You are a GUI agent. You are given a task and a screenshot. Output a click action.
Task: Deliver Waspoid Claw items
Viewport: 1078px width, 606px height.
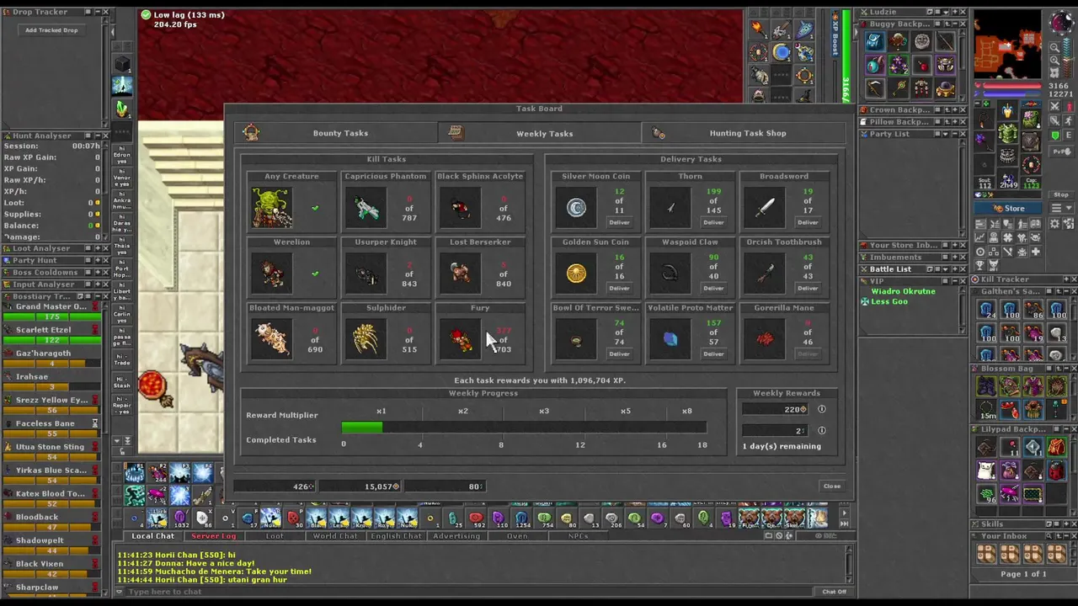(x=713, y=288)
